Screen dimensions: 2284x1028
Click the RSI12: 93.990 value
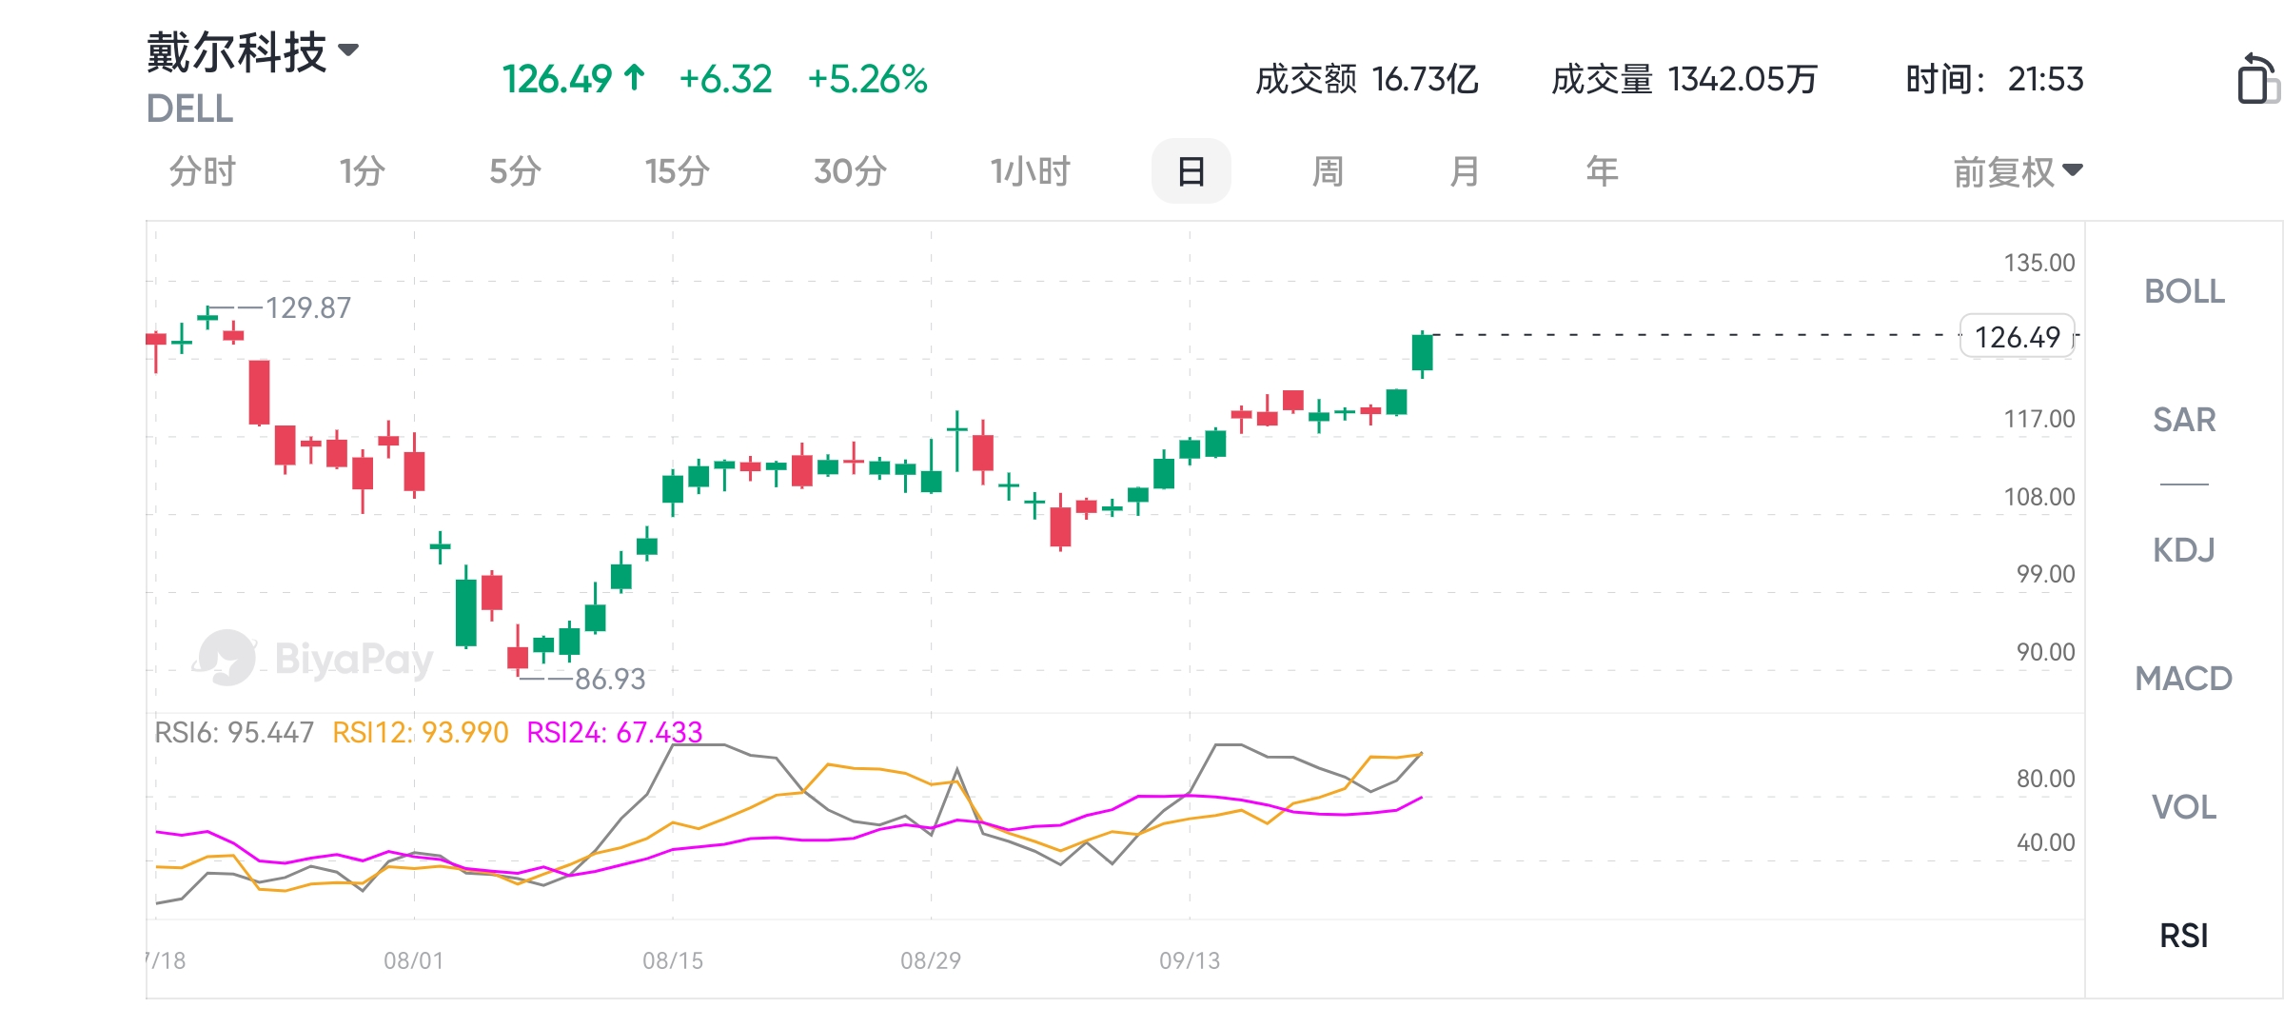click(x=421, y=732)
